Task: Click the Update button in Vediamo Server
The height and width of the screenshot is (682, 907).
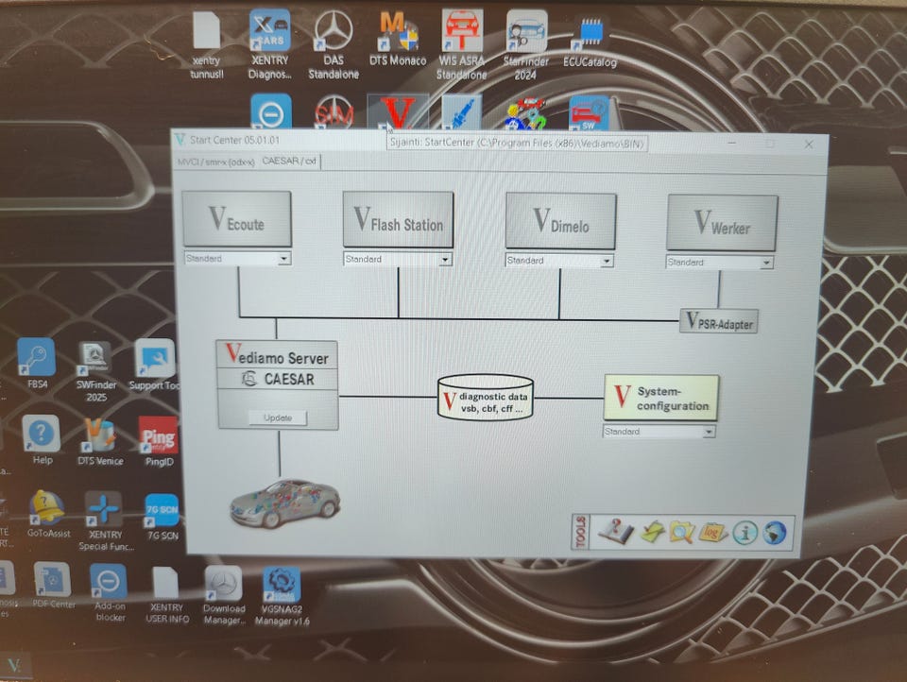Action: 278,418
